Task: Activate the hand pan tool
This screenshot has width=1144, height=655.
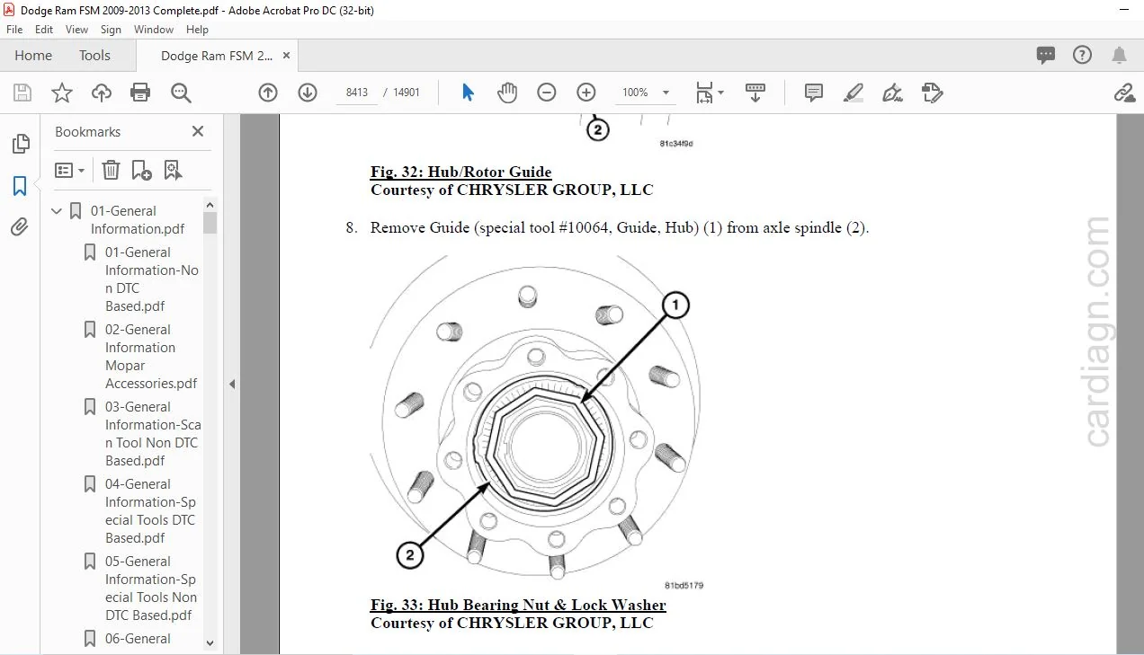Action: tap(507, 93)
